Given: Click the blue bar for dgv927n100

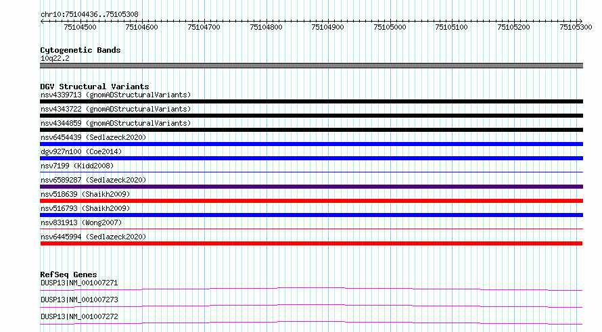Looking at the screenshot, I should pyautogui.click(x=311, y=158).
